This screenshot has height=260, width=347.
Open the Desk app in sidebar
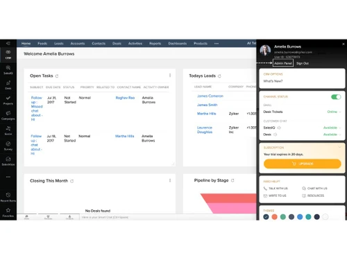pyautogui.click(x=8, y=85)
